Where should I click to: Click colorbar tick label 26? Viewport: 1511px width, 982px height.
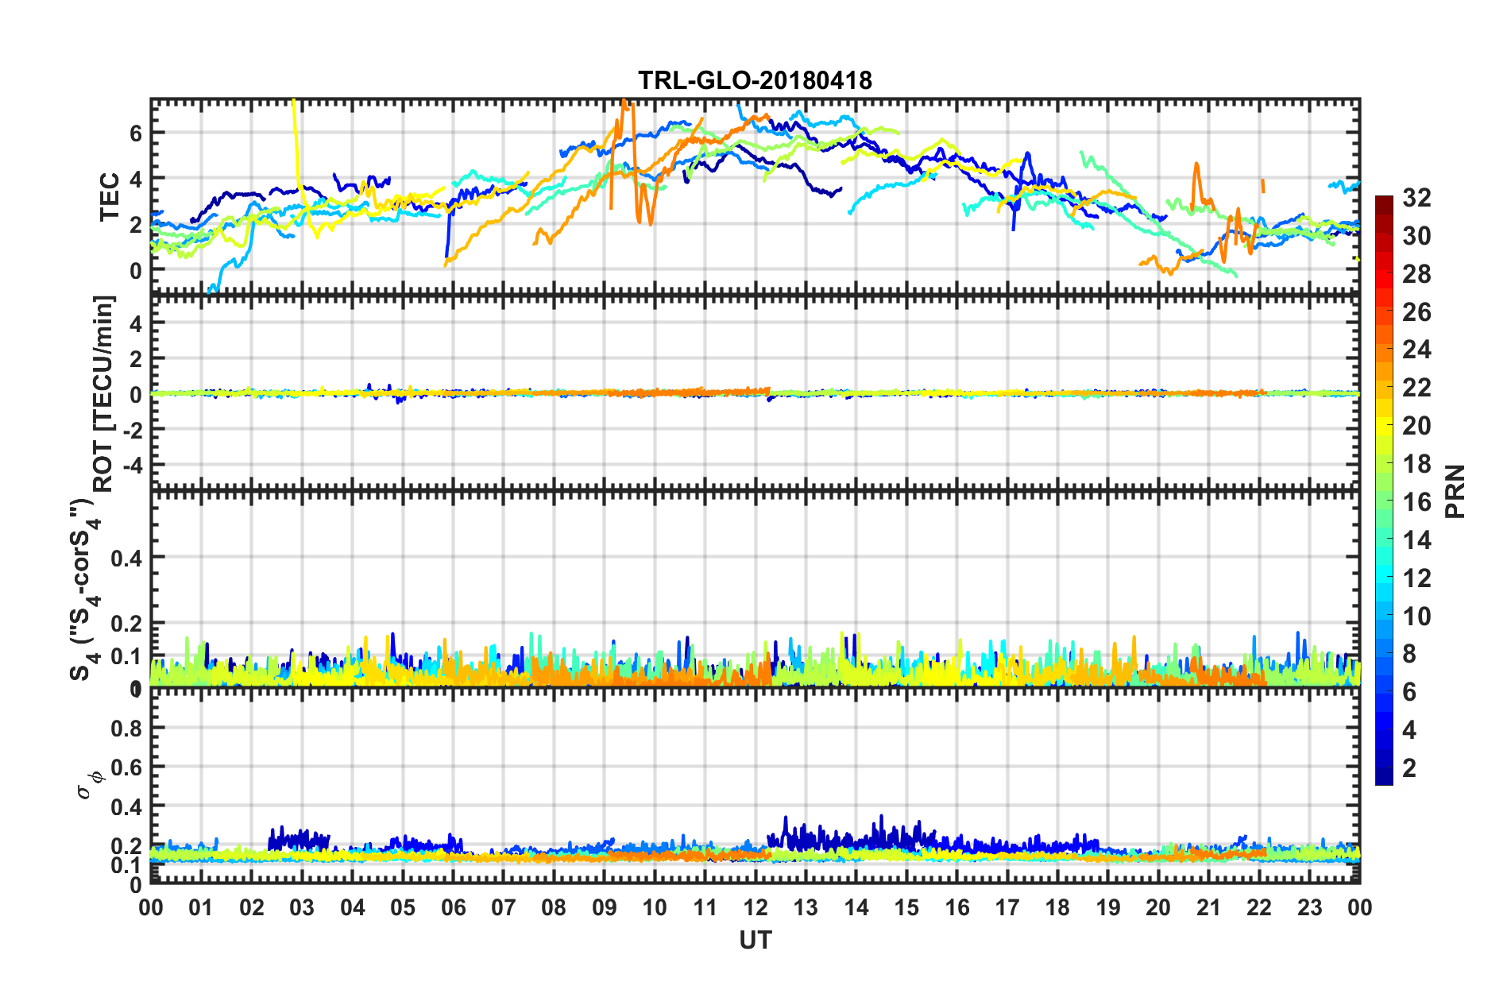(1416, 312)
